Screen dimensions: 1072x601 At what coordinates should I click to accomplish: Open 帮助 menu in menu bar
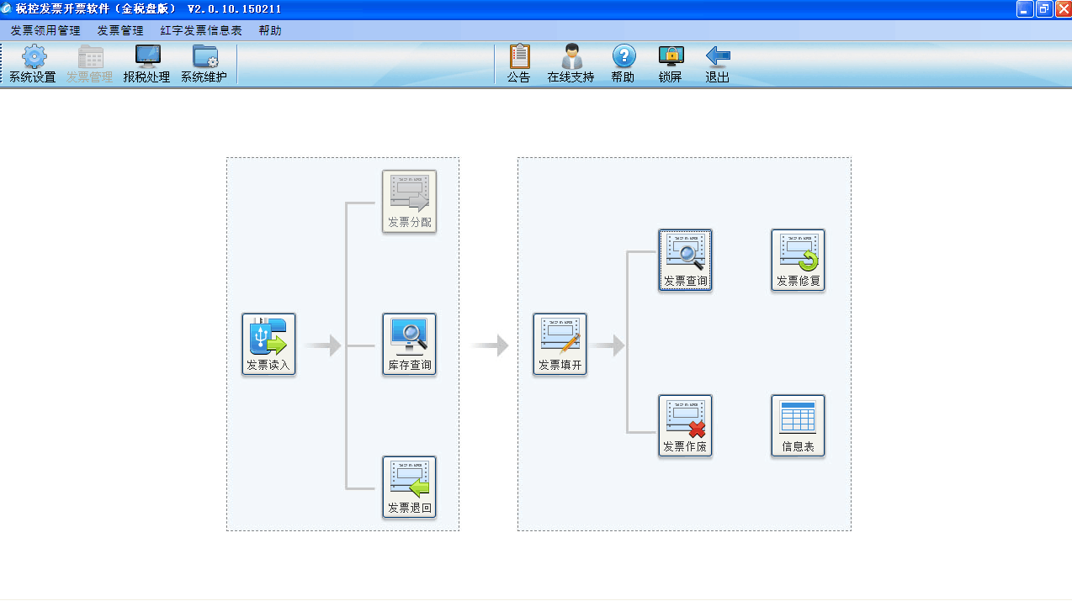(x=270, y=30)
